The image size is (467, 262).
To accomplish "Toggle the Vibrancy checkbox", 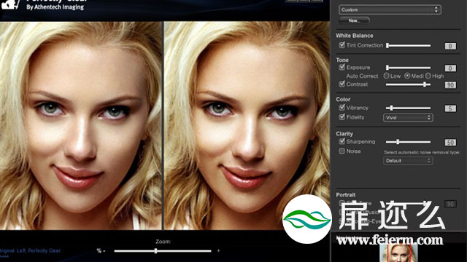I will click(x=342, y=107).
